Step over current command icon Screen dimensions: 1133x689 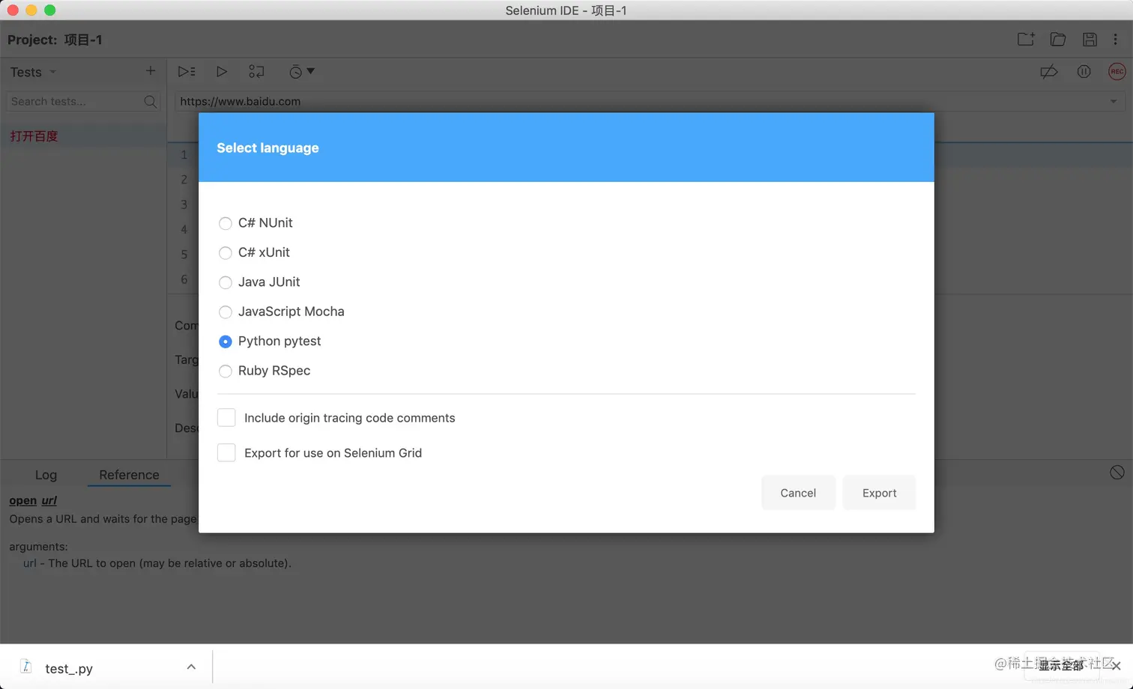(x=256, y=71)
